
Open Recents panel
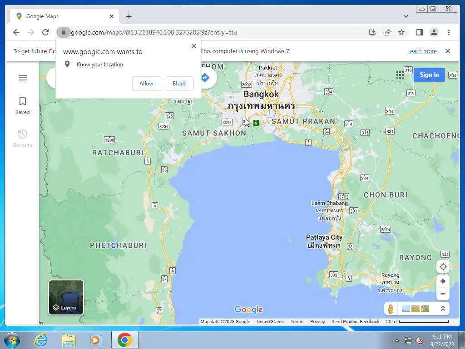tap(23, 138)
